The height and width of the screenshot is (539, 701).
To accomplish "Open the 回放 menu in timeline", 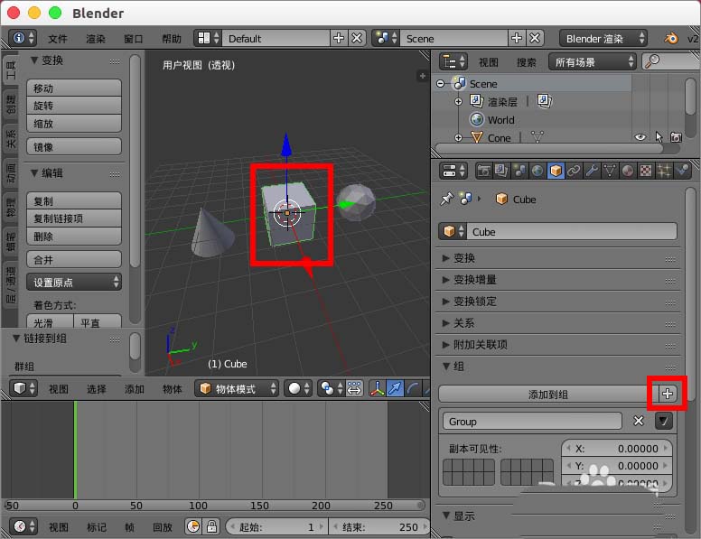I will click(x=163, y=527).
